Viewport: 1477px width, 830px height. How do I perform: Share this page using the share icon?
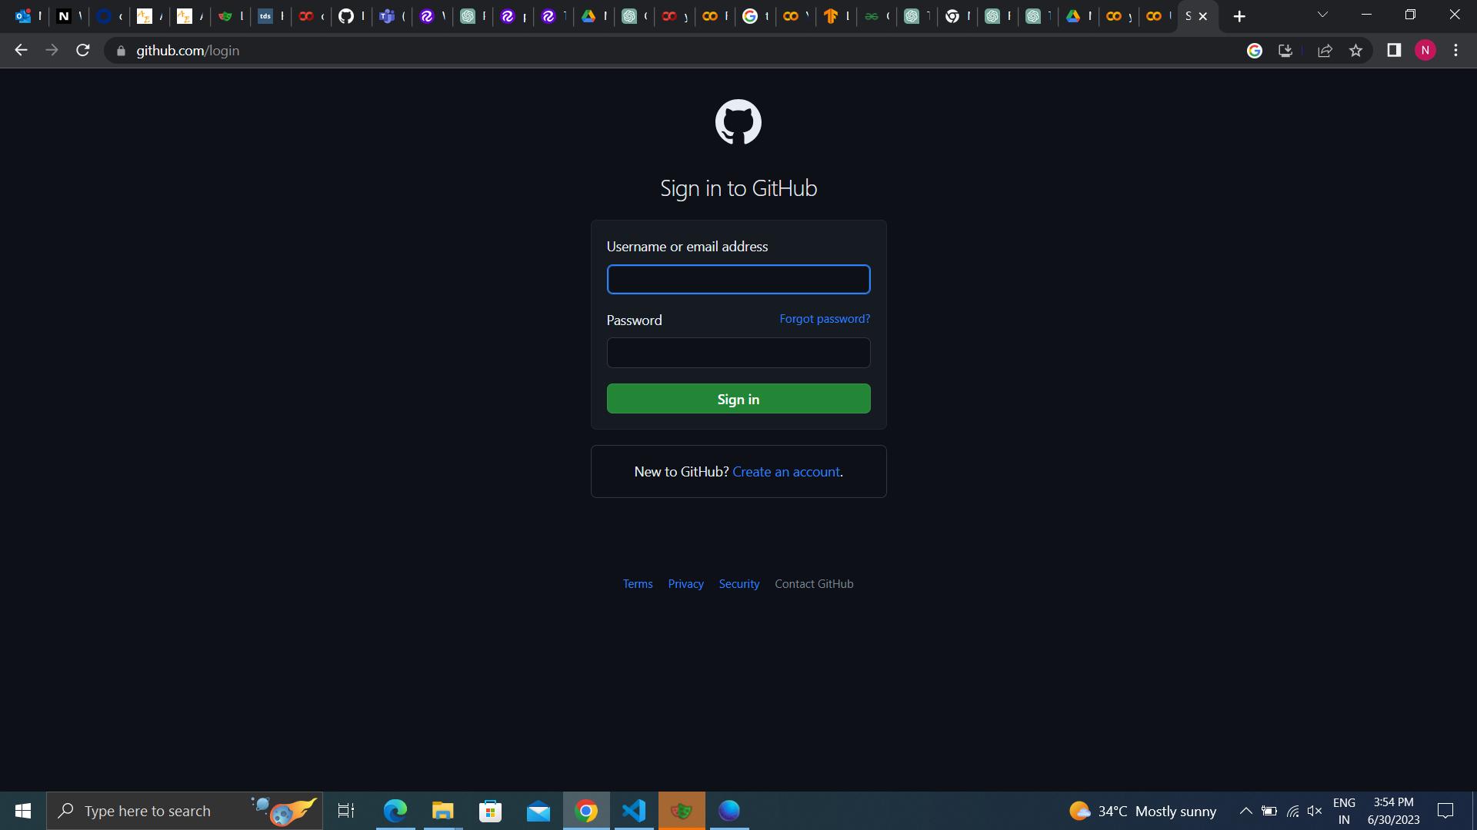click(x=1325, y=51)
